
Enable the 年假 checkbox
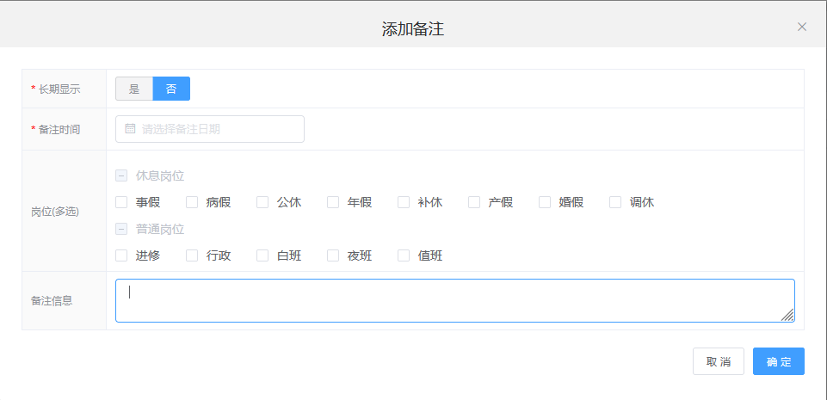[x=333, y=202]
